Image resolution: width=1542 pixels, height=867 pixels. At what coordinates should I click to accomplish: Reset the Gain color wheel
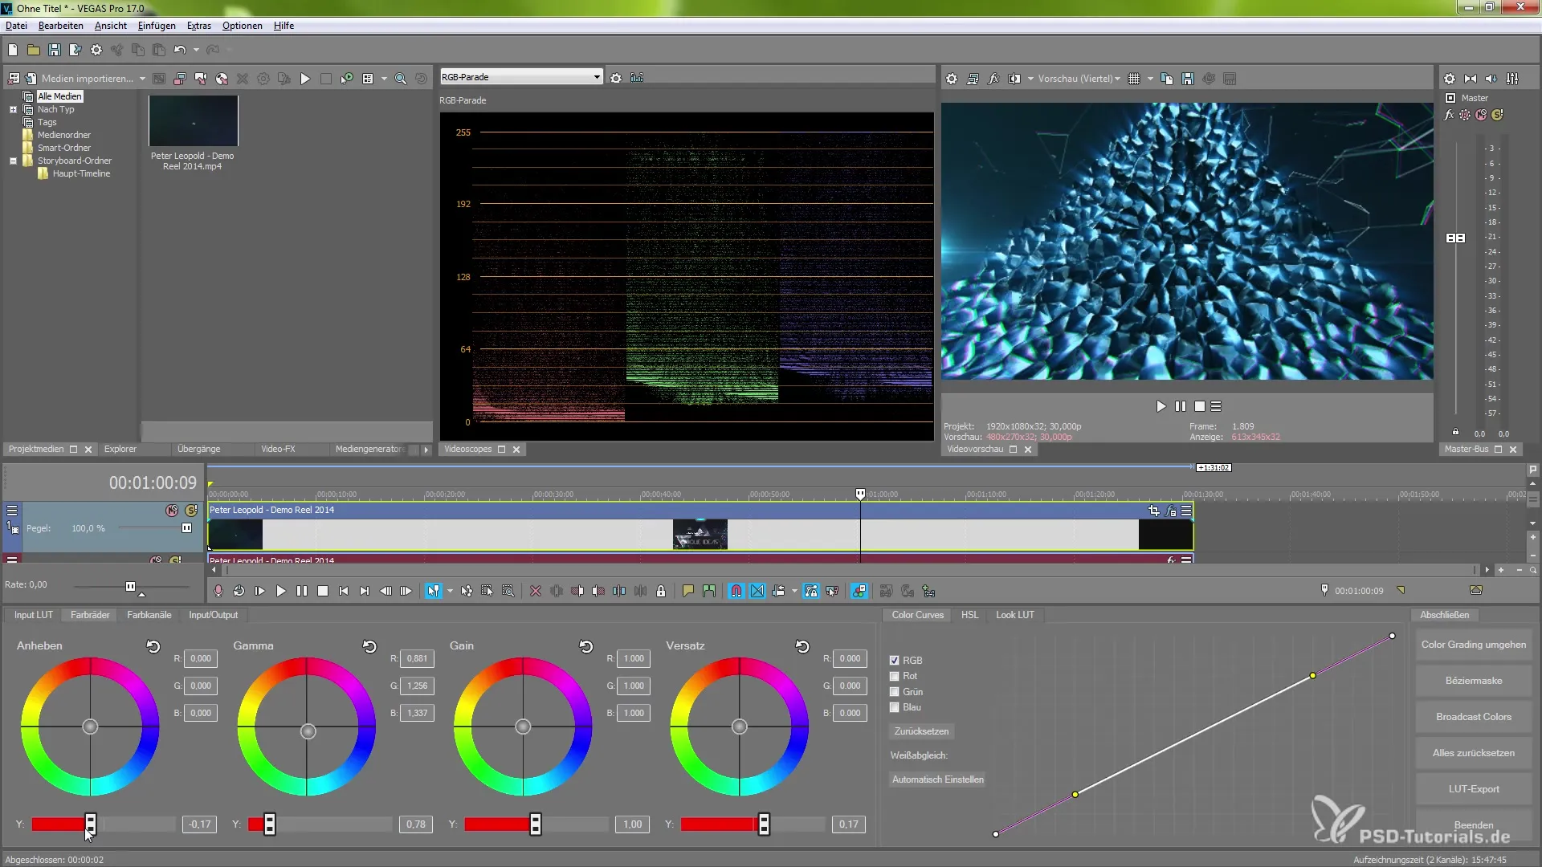(586, 646)
